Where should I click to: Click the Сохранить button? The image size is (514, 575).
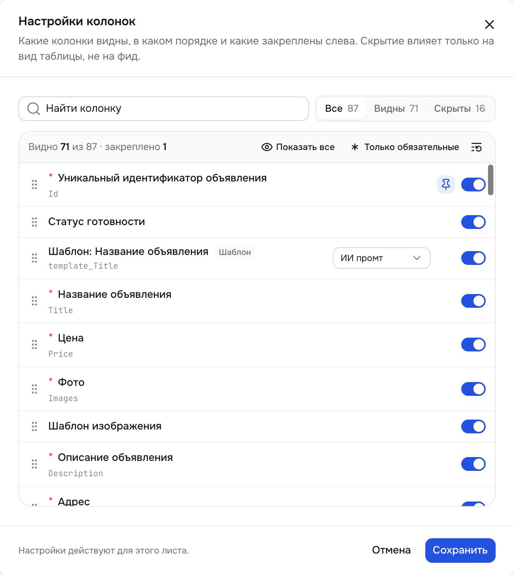pos(460,550)
